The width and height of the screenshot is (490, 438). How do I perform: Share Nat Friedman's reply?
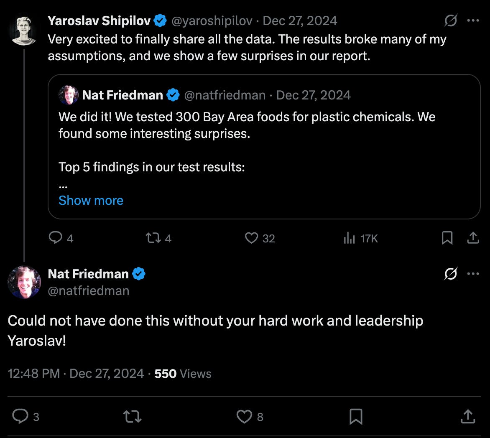(467, 416)
